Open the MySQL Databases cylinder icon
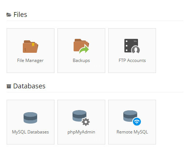The height and width of the screenshot is (154, 184). tap(30, 118)
